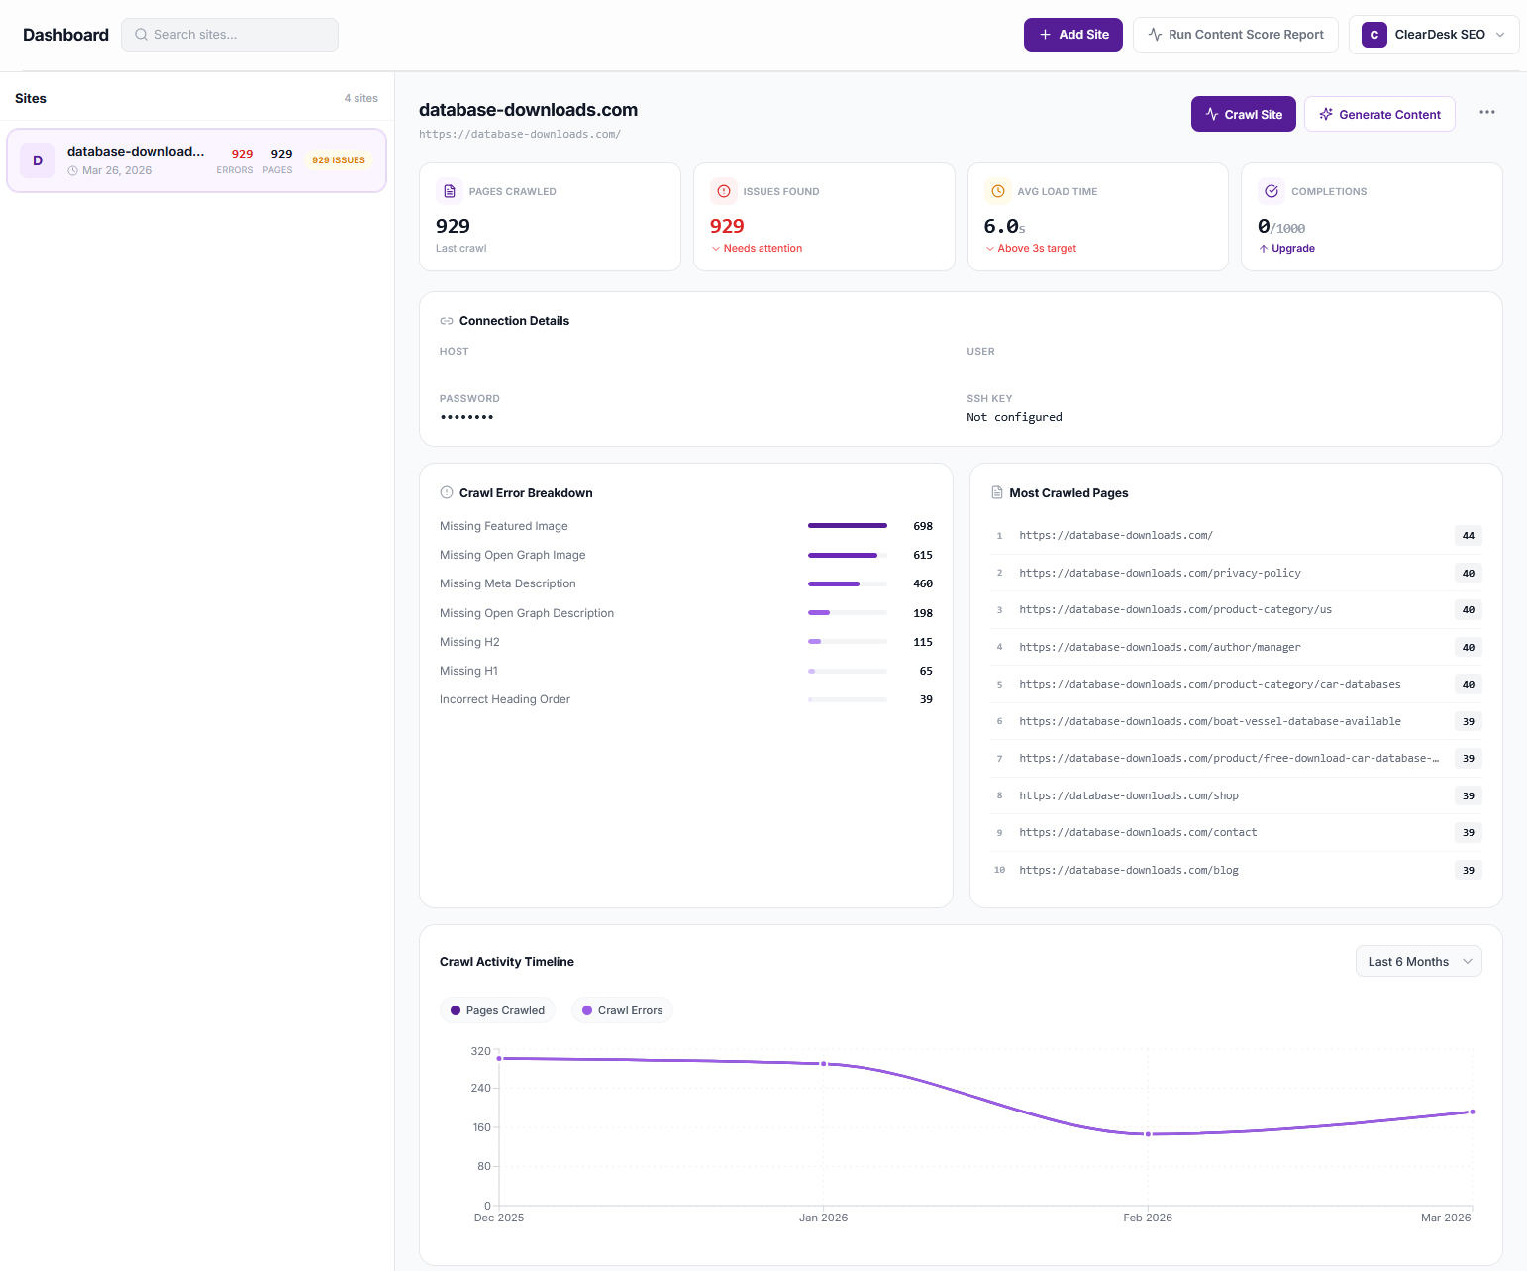Click the Pages Crawled document icon

coord(450,191)
